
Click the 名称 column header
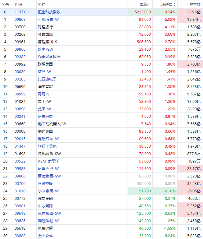pyautogui.click(x=41, y=5)
